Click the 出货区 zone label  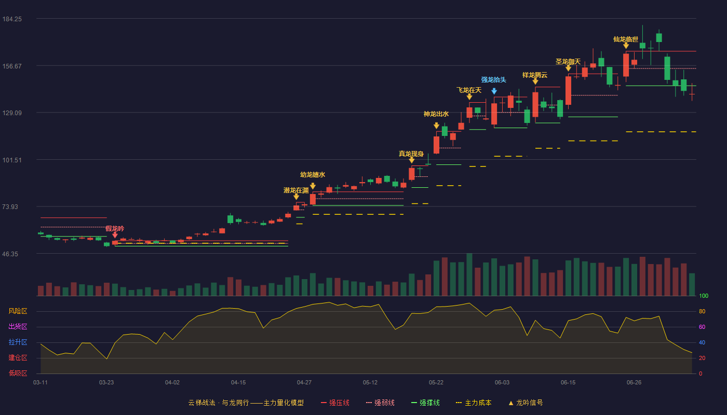18,327
